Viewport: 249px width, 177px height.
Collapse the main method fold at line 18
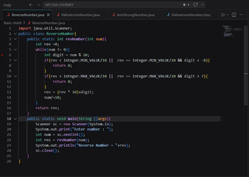click(15, 119)
